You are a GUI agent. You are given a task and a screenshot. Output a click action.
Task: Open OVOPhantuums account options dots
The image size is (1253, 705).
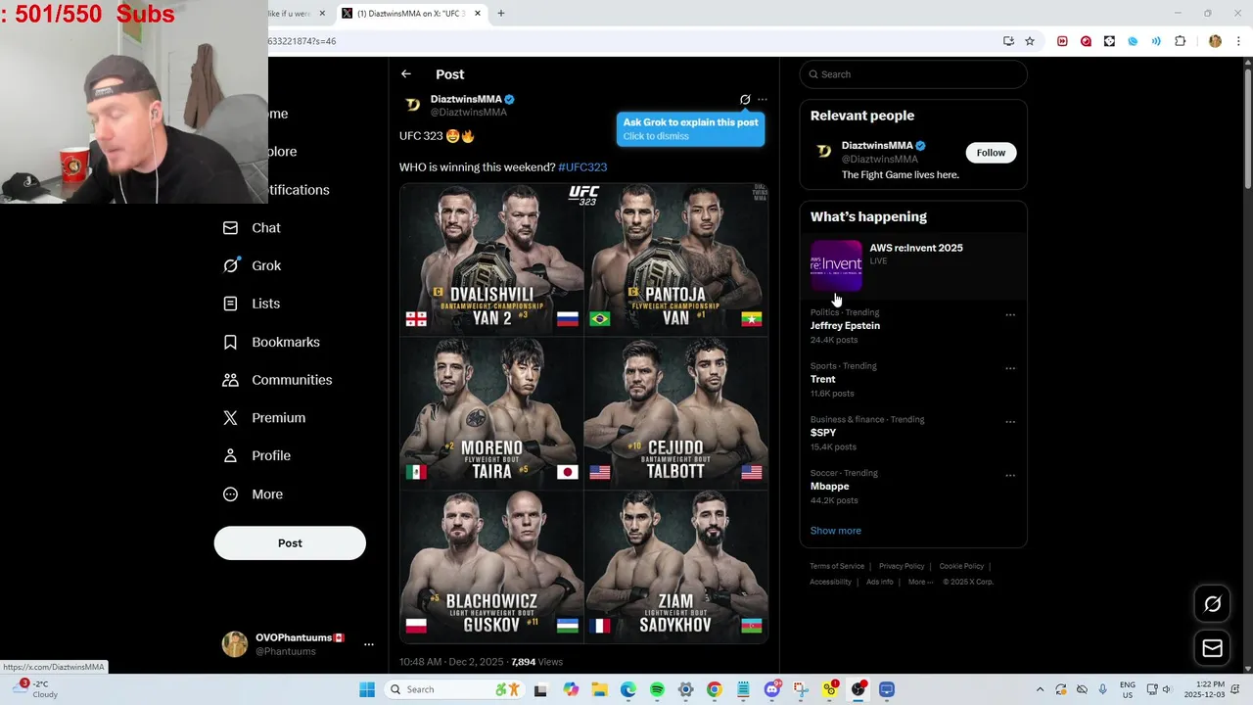[369, 644]
